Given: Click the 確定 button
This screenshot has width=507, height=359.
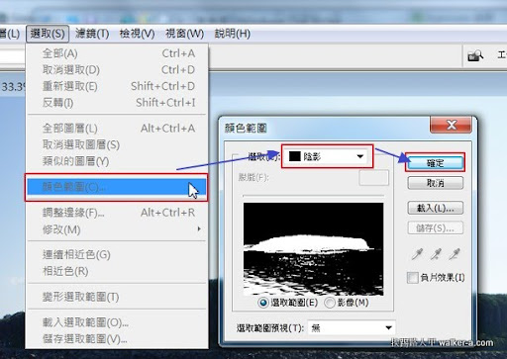Looking at the screenshot, I should [436, 163].
